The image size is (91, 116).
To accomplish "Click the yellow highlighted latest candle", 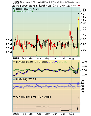I will [x=79, y=24].
